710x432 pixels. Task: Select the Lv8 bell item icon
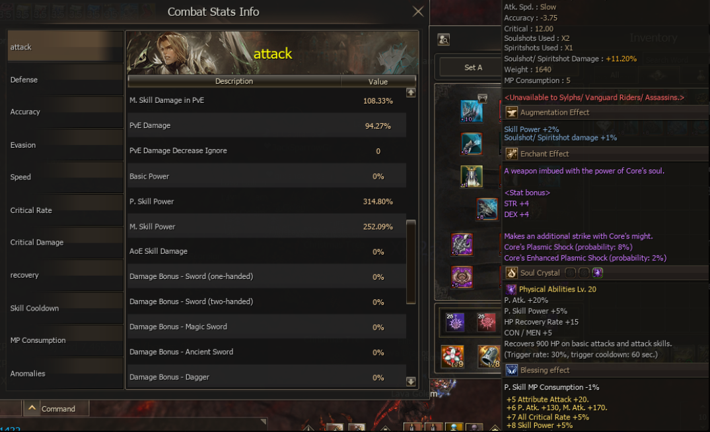[x=489, y=356]
